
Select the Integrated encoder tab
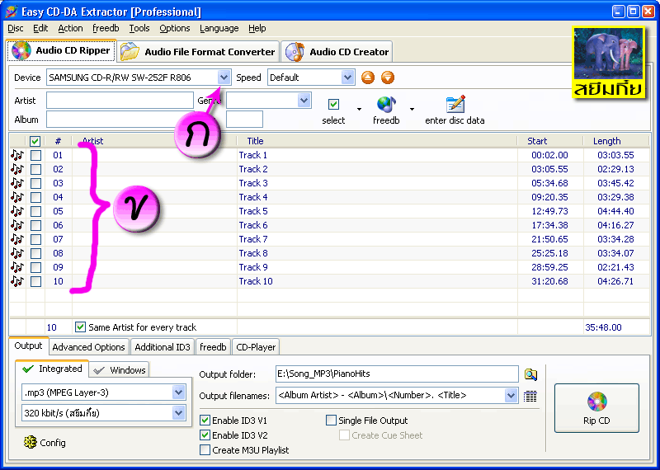52,369
